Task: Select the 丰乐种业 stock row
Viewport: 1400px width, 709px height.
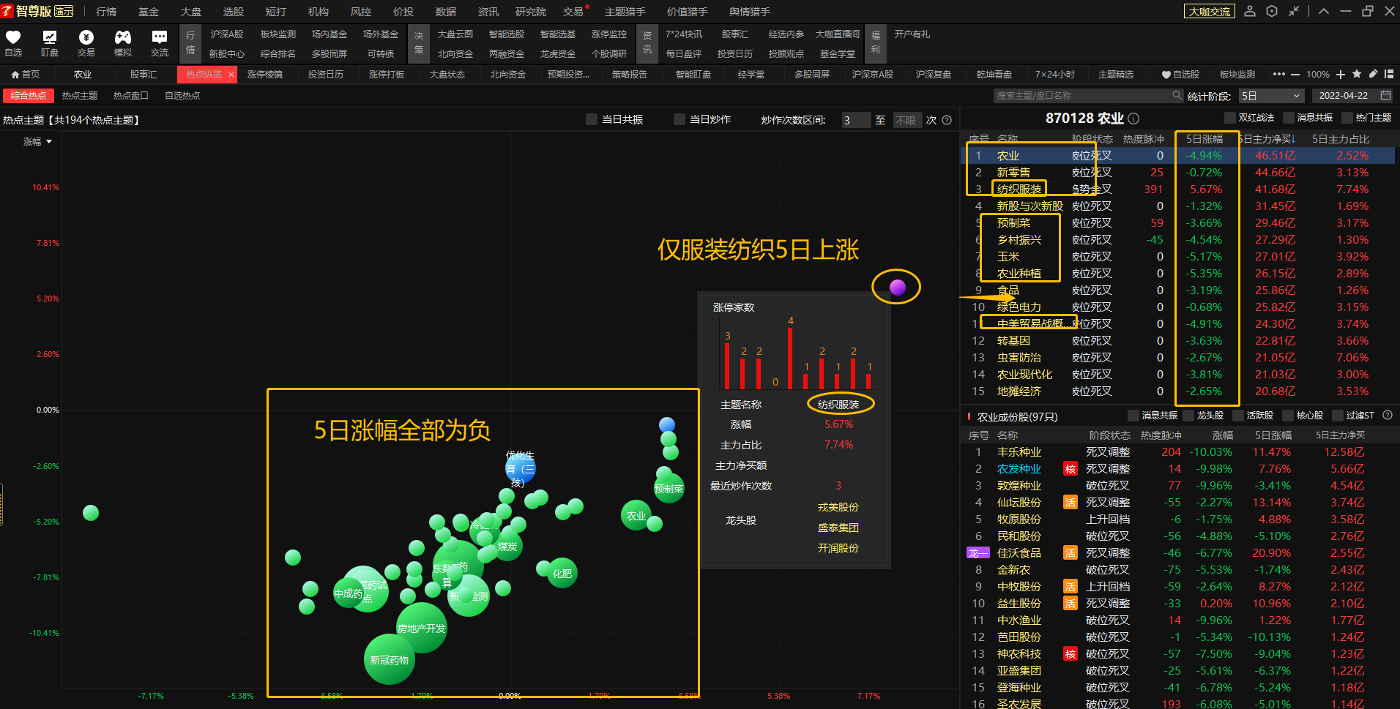Action: click(1177, 452)
